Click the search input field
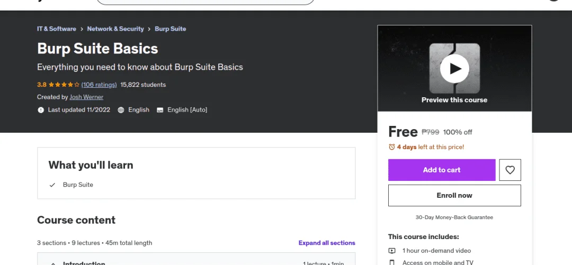Viewport: 572px width, 265px height. [x=205, y=2]
